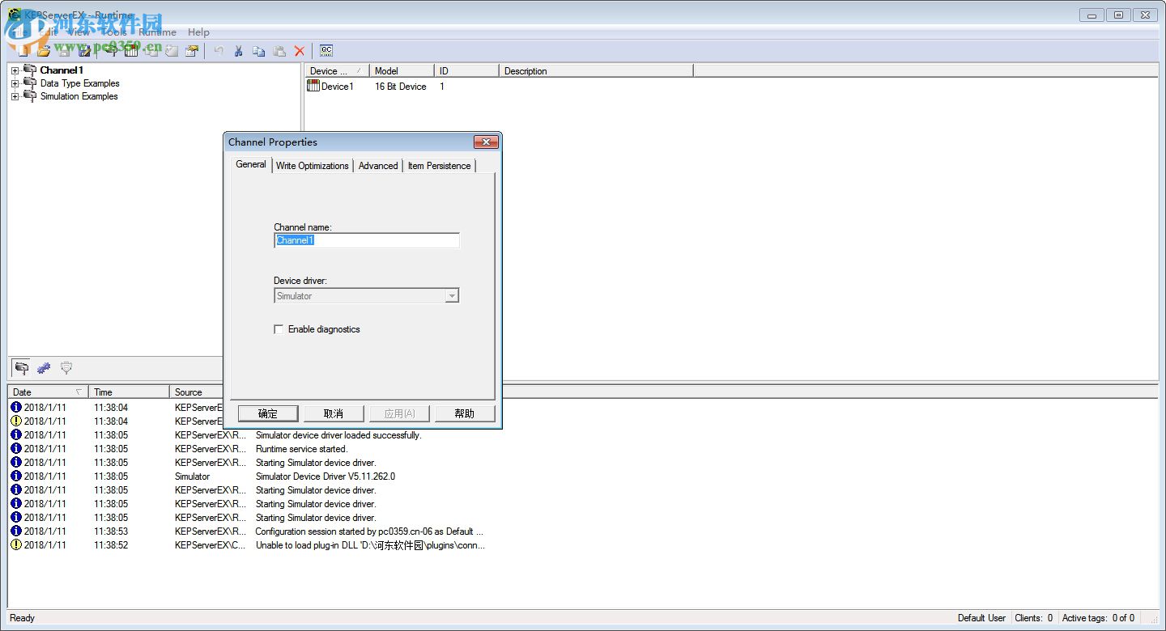
Task: Select the "Configuration session started" log entry
Action: pyautogui.click(x=369, y=531)
